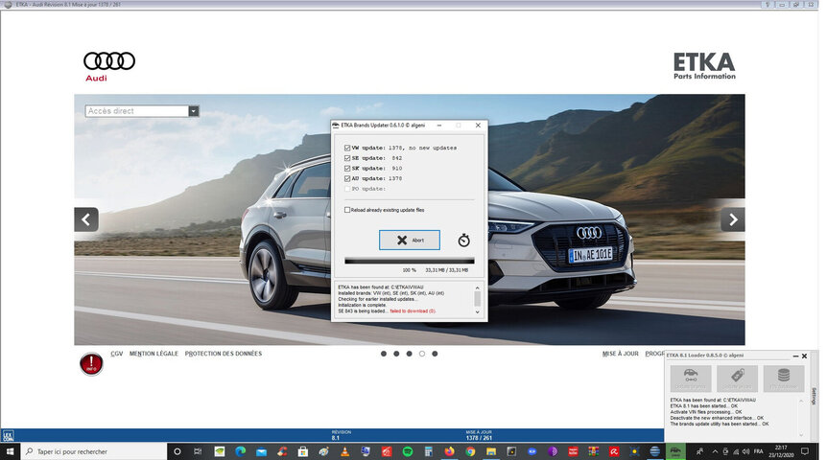Image resolution: width=827 pixels, height=460 pixels.
Task: Select the fourth carousel dot
Action: tap(422, 354)
